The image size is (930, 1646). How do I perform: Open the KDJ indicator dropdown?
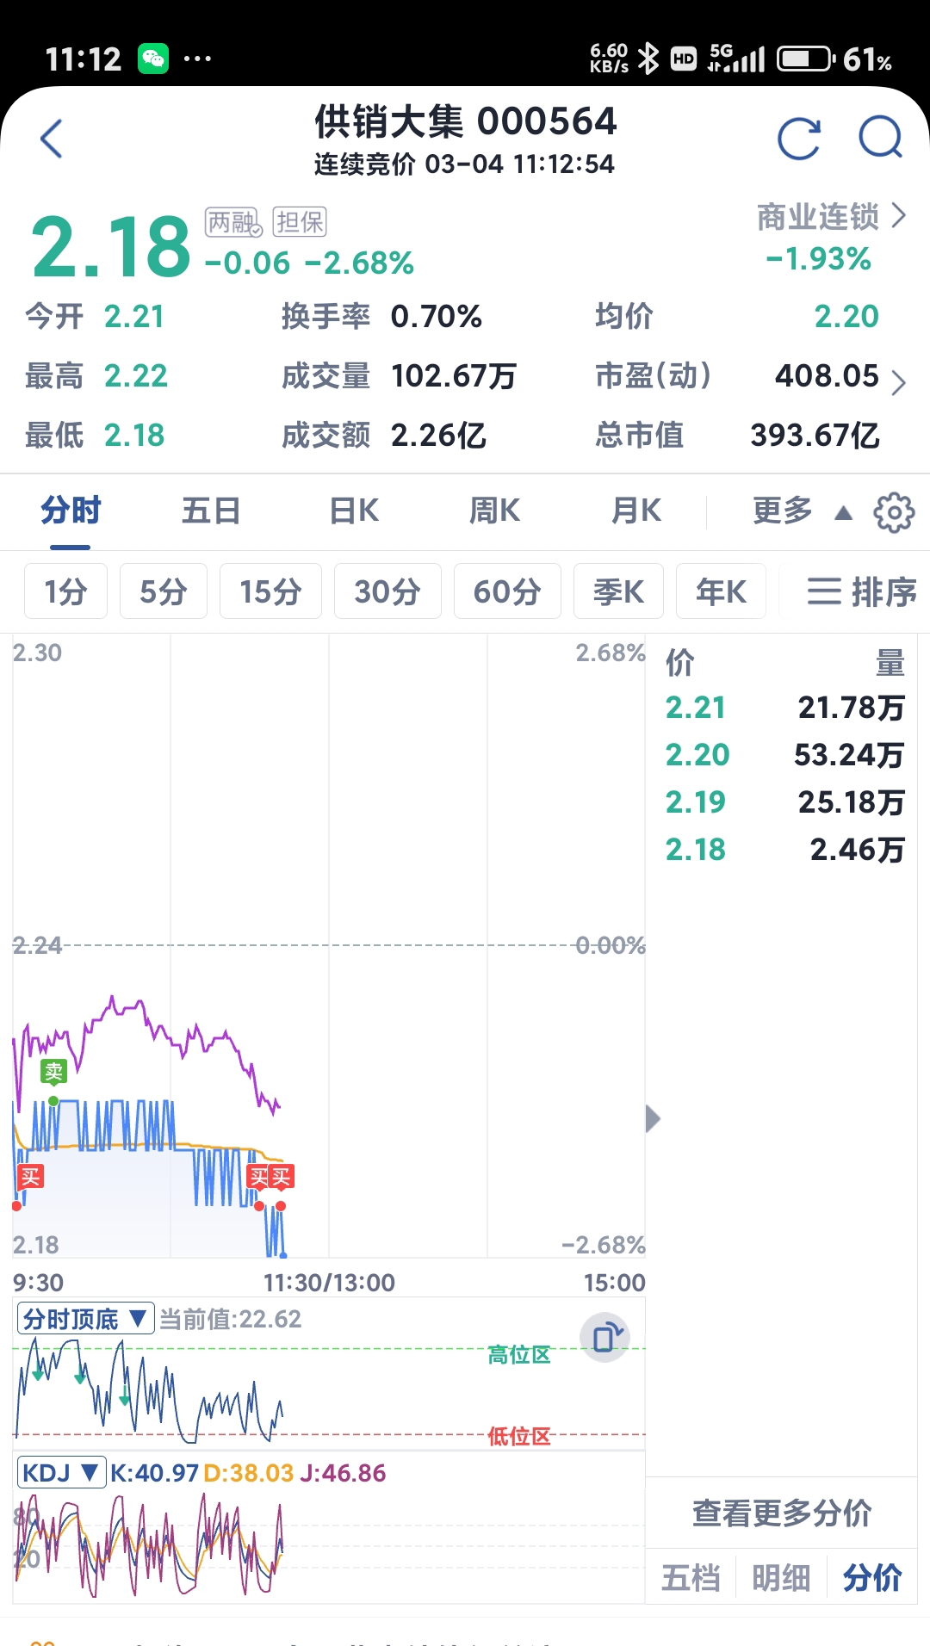[61, 1473]
